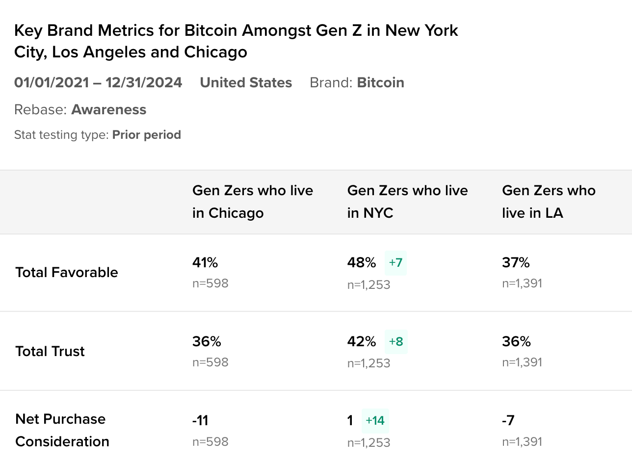Click the +14 Net Purchase Consideration badge
Viewport: 632px width, 461px height.
[x=375, y=421]
